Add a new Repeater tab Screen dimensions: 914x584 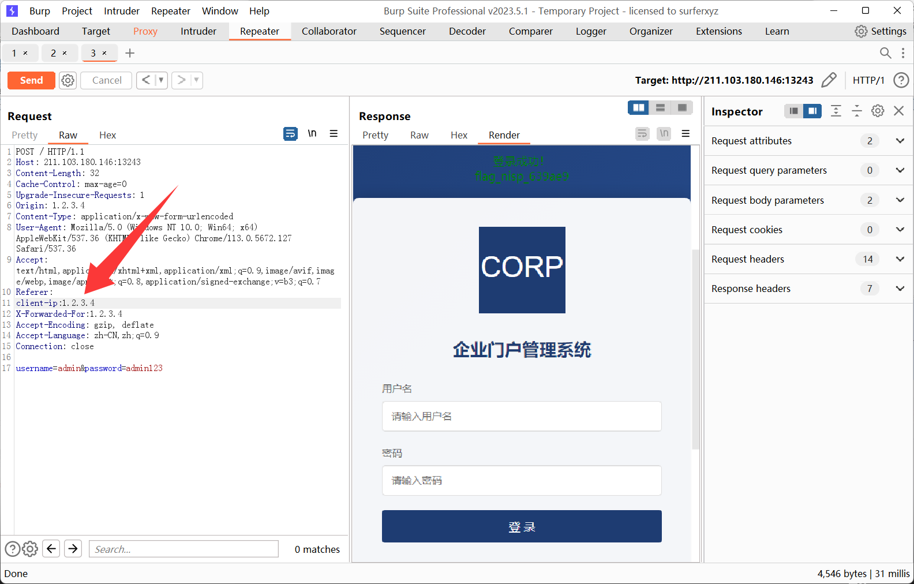coord(130,53)
